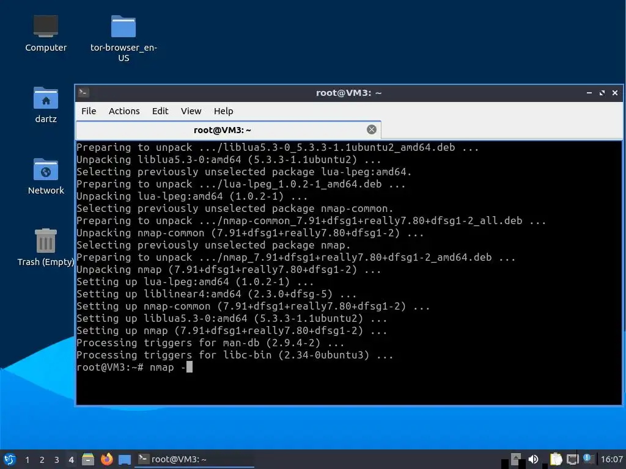Click the 'Setting up nmap' output line
The height and width of the screenshot is (469, 626).
[232, 330]
